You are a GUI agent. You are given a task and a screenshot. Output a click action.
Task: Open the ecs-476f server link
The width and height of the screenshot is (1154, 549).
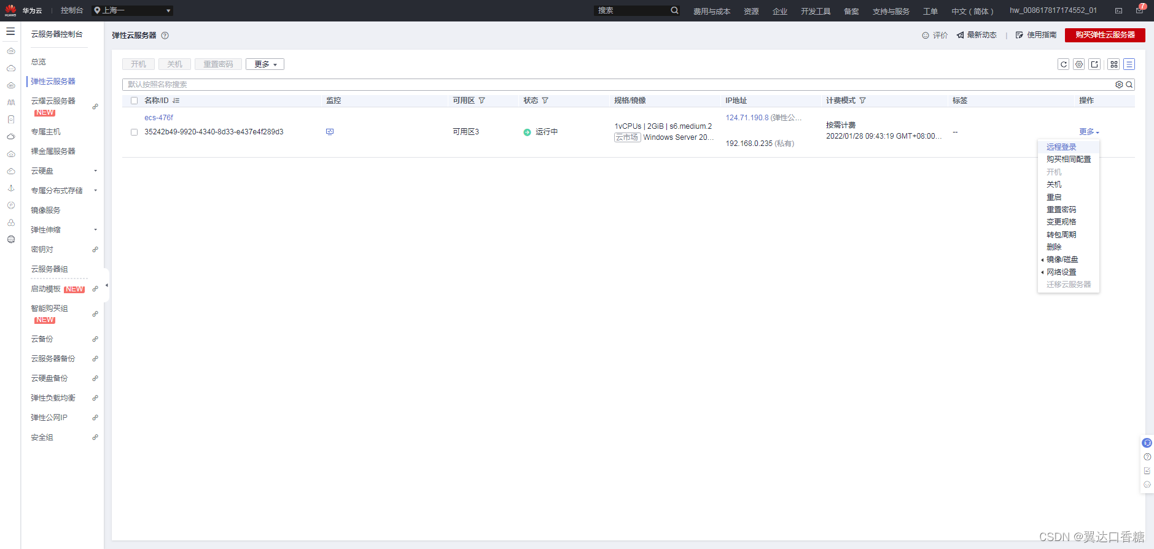tap(158, 118)
